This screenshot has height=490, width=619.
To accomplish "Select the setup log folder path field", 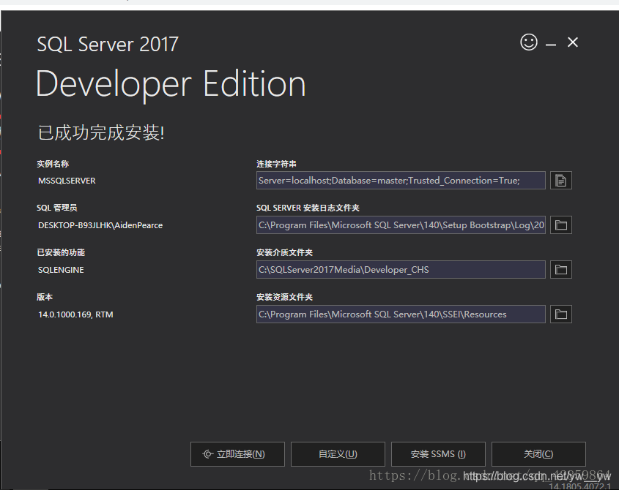I will pyautogui.click(x=401, y=225).
